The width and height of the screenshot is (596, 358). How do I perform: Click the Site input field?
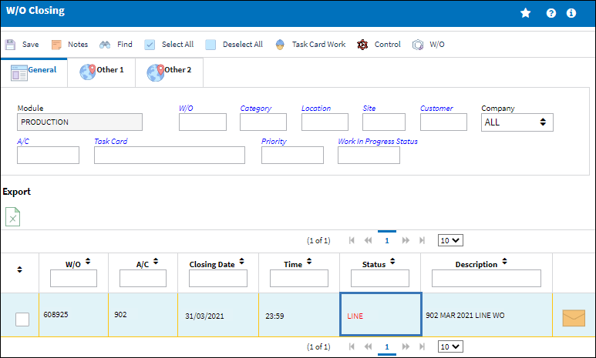(384, 122)
